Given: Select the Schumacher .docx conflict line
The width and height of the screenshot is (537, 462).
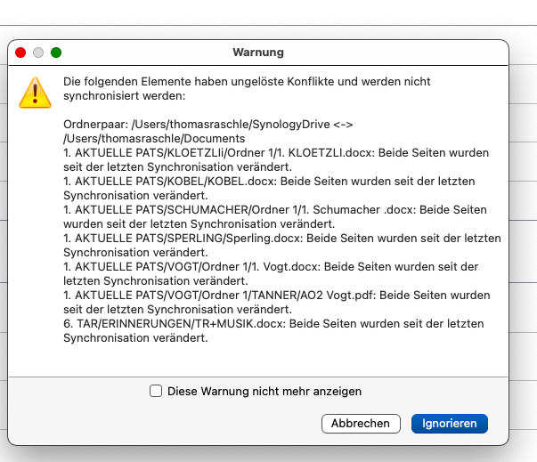Looking at the screenshot, I should click(x=275, y=216).
